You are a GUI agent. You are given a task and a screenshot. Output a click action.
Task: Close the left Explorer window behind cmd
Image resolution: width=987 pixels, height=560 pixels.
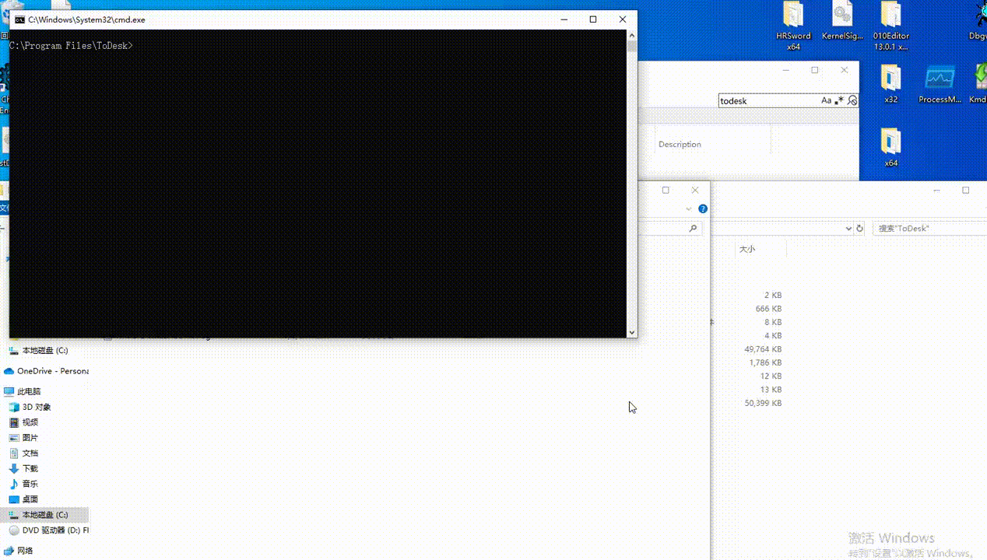pos(695,190)
